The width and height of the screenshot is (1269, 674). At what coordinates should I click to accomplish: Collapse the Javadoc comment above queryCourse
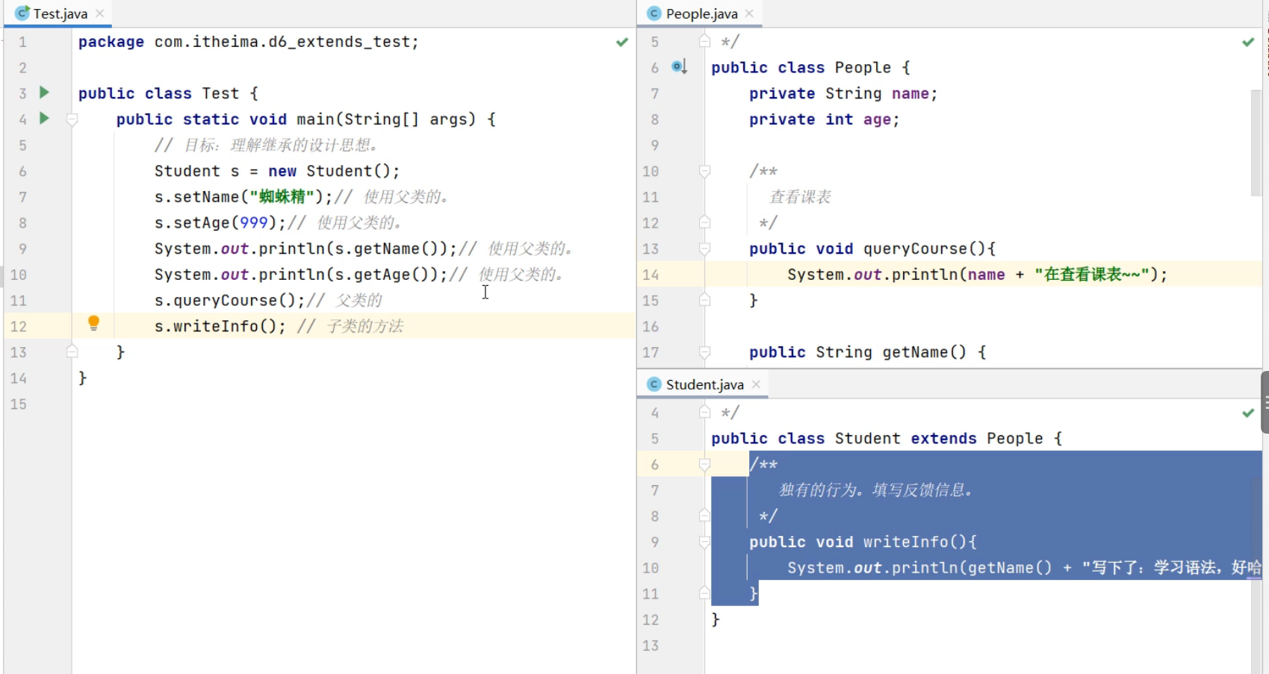pyautogui.click(x=704, y=171)
